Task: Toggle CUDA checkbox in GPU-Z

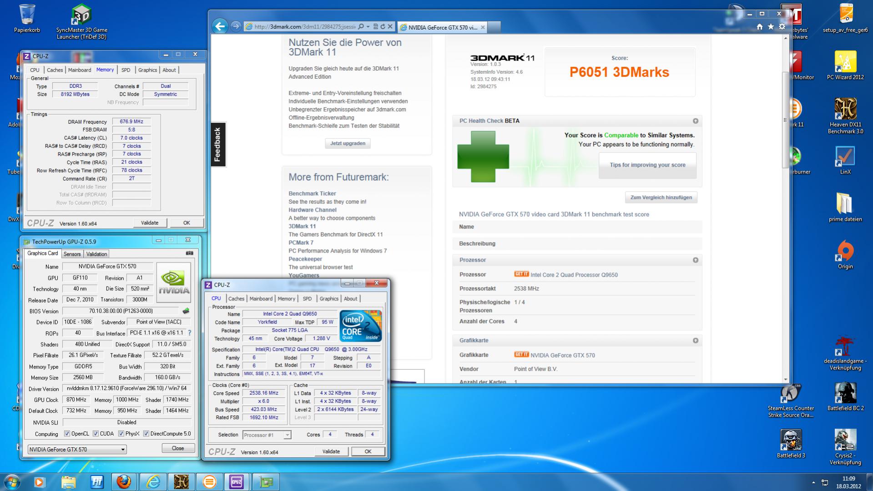Action: pos(96,434)
